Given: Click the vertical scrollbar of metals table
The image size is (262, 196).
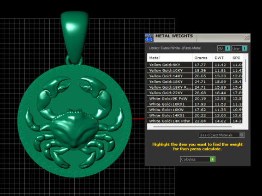Looking at the screenshot, I should [246, 71].
